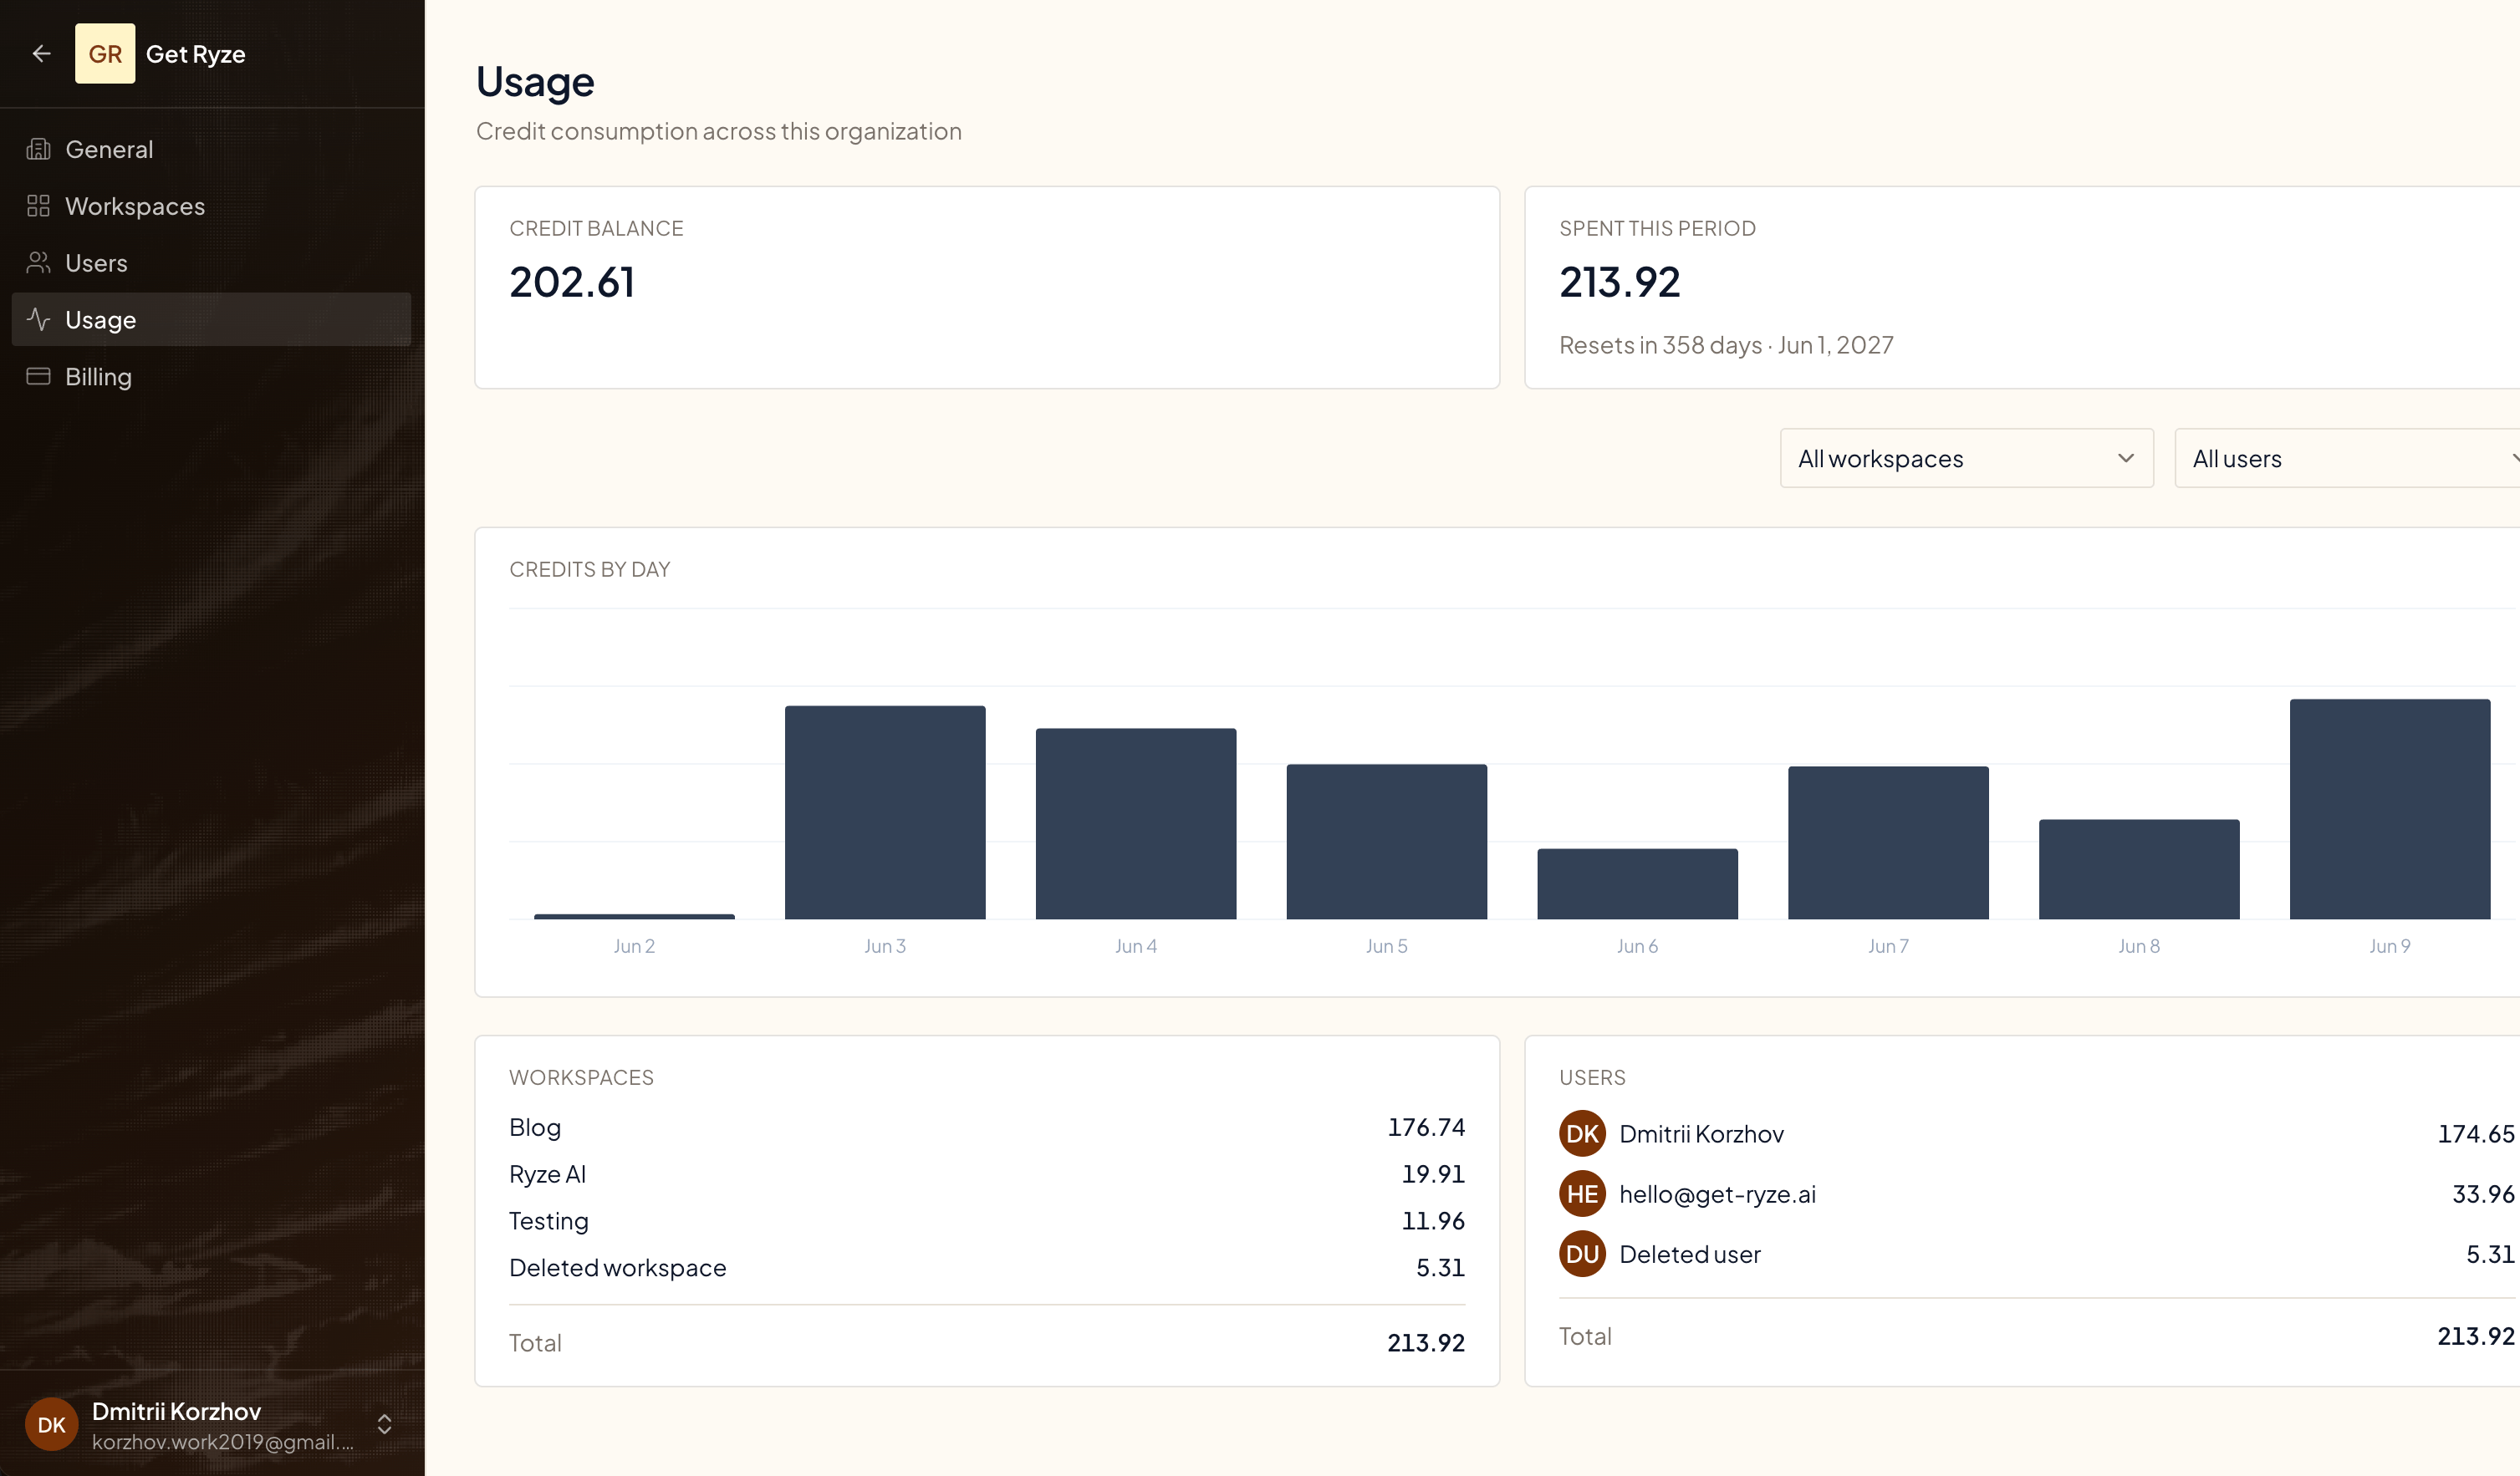Select the Usage menu item
The width and height of the screenshot is (2520, 1476).
pos(211,320)
